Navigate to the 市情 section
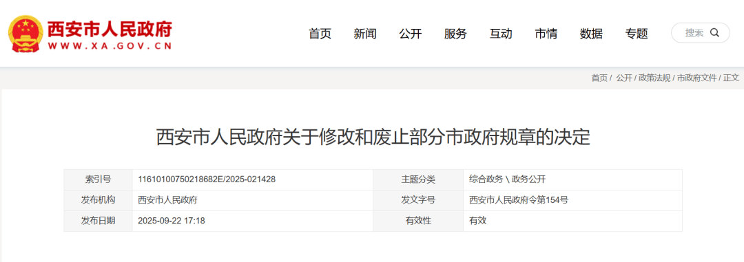This screenshot has width=744, height=262. pos(546,34)
